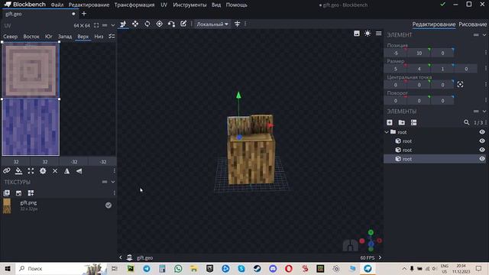The height and width of the screenshot is (275, 489).
Task: Click the add cube icon in Elements
Action: coord(390,122)
